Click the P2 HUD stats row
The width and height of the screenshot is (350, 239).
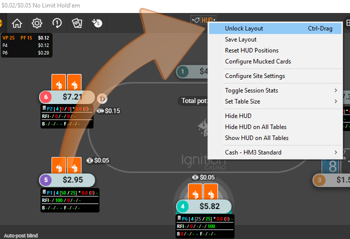pyautogui.click(x=67, y=109)
